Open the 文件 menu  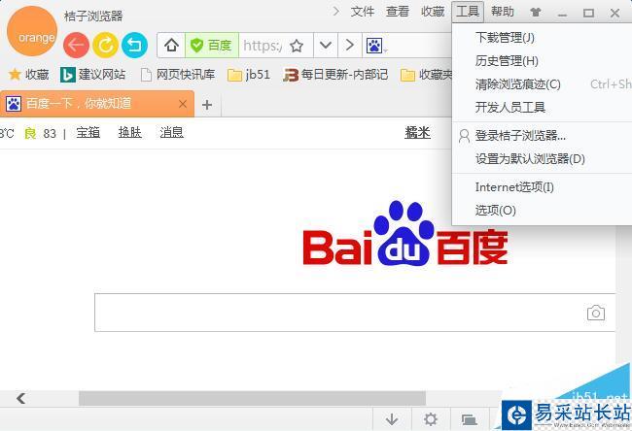point(363,12)
